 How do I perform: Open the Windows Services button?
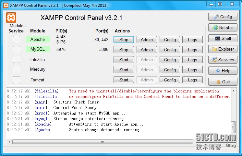(223, 60)
